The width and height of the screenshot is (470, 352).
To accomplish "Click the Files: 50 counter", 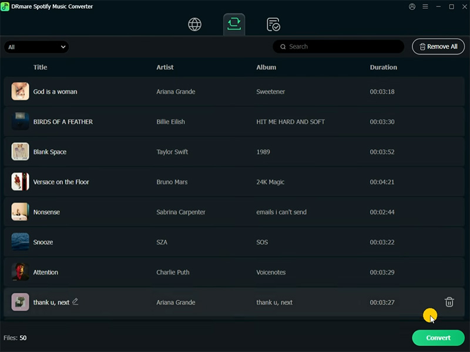I will (15, 338).
